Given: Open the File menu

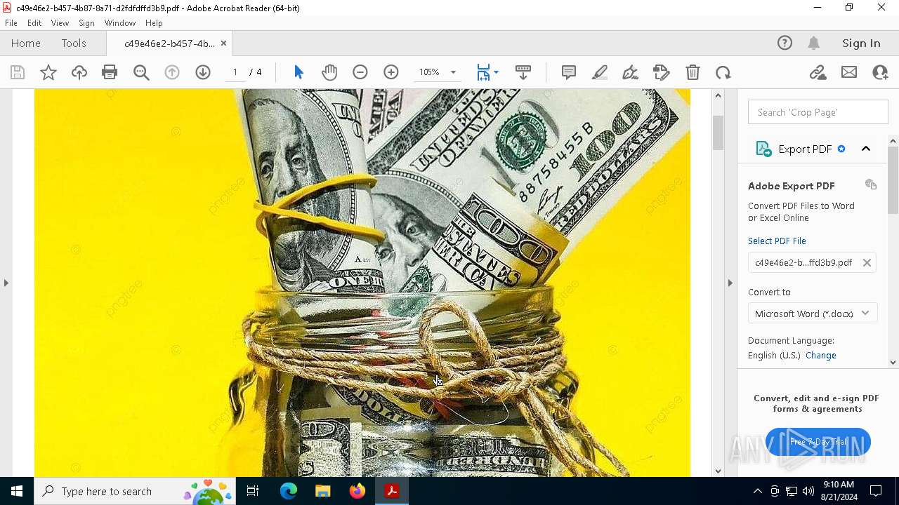Looking at the screenshot, I should coord(11,23).
